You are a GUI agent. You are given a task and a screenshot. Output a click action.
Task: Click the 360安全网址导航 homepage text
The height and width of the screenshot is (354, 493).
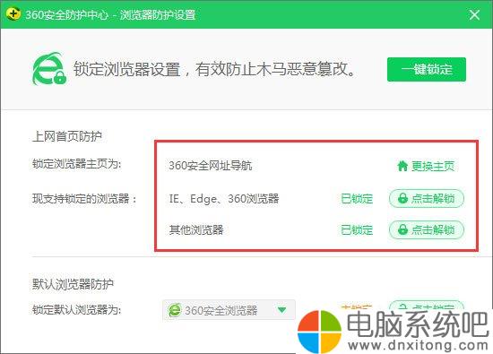tap(211, 166)
